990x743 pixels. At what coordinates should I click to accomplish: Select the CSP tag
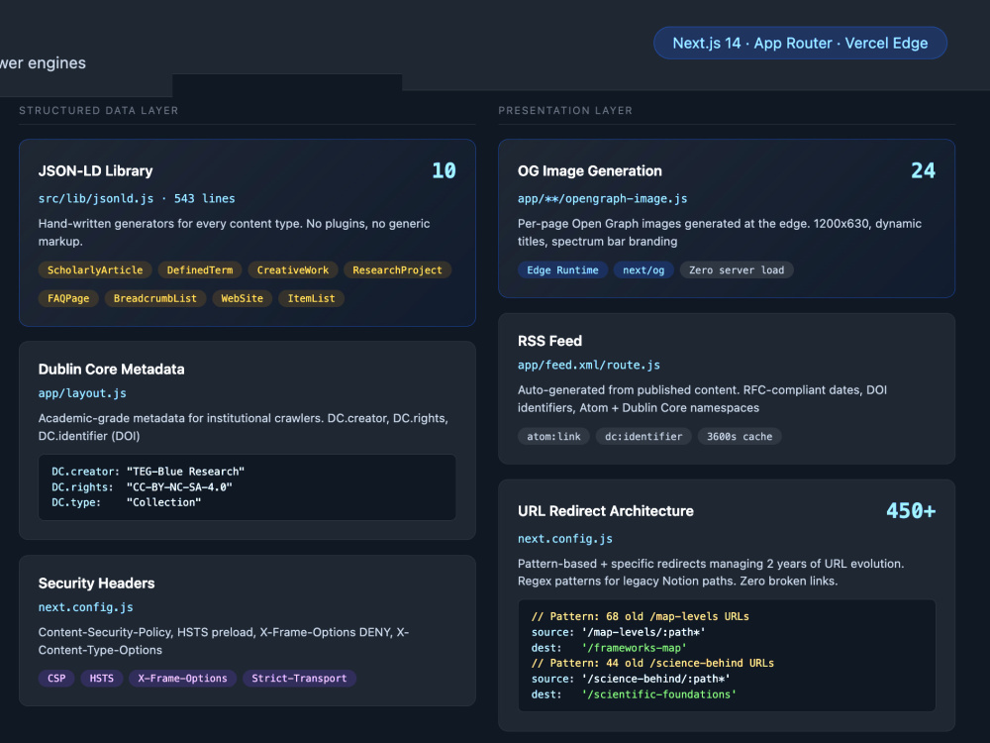point(56,678)
